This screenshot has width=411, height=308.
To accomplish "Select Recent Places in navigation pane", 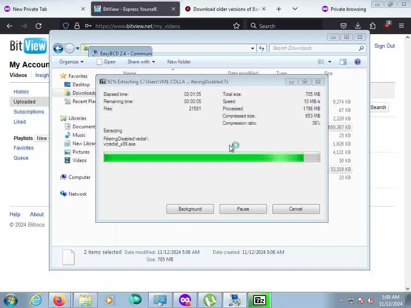I will (80, 101).
